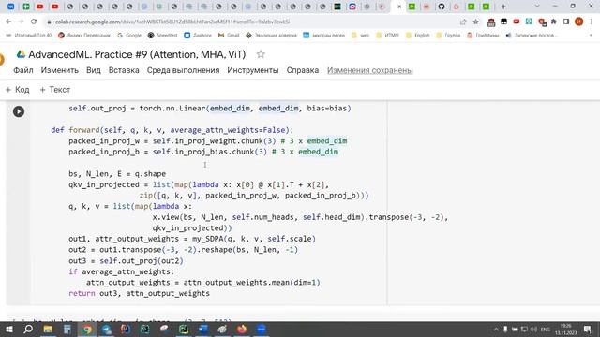Viewport: 600px width, 337px height.
Task: Reload the browser page
Action: point(34,22)
